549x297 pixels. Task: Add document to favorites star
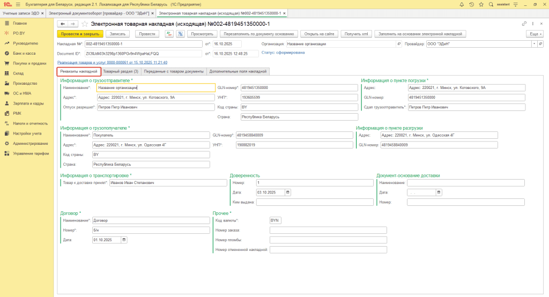(x=85, y=24)
